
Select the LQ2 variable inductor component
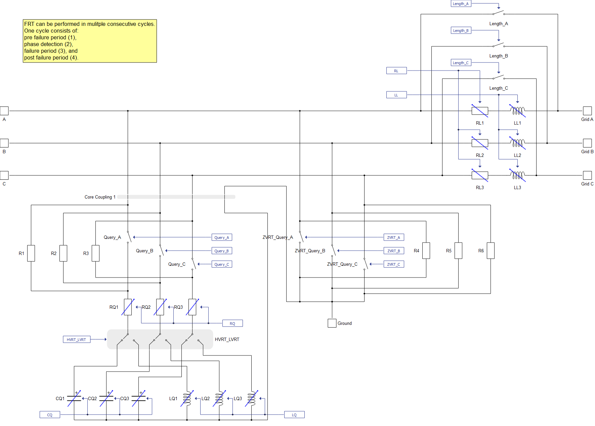pos(219,398)
